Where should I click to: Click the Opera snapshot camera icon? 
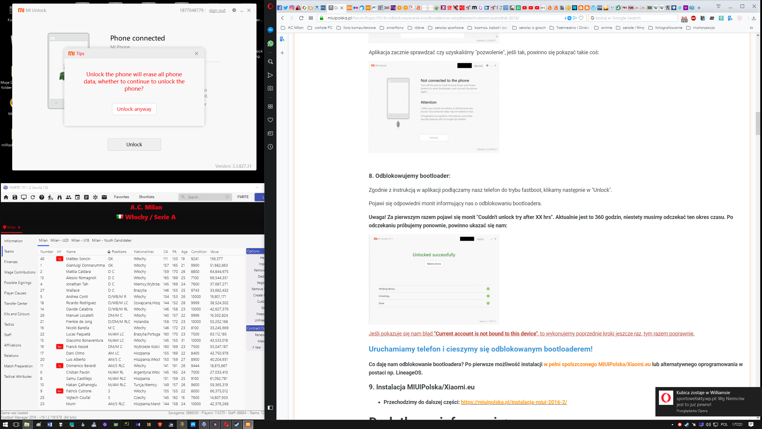point(270,88)
